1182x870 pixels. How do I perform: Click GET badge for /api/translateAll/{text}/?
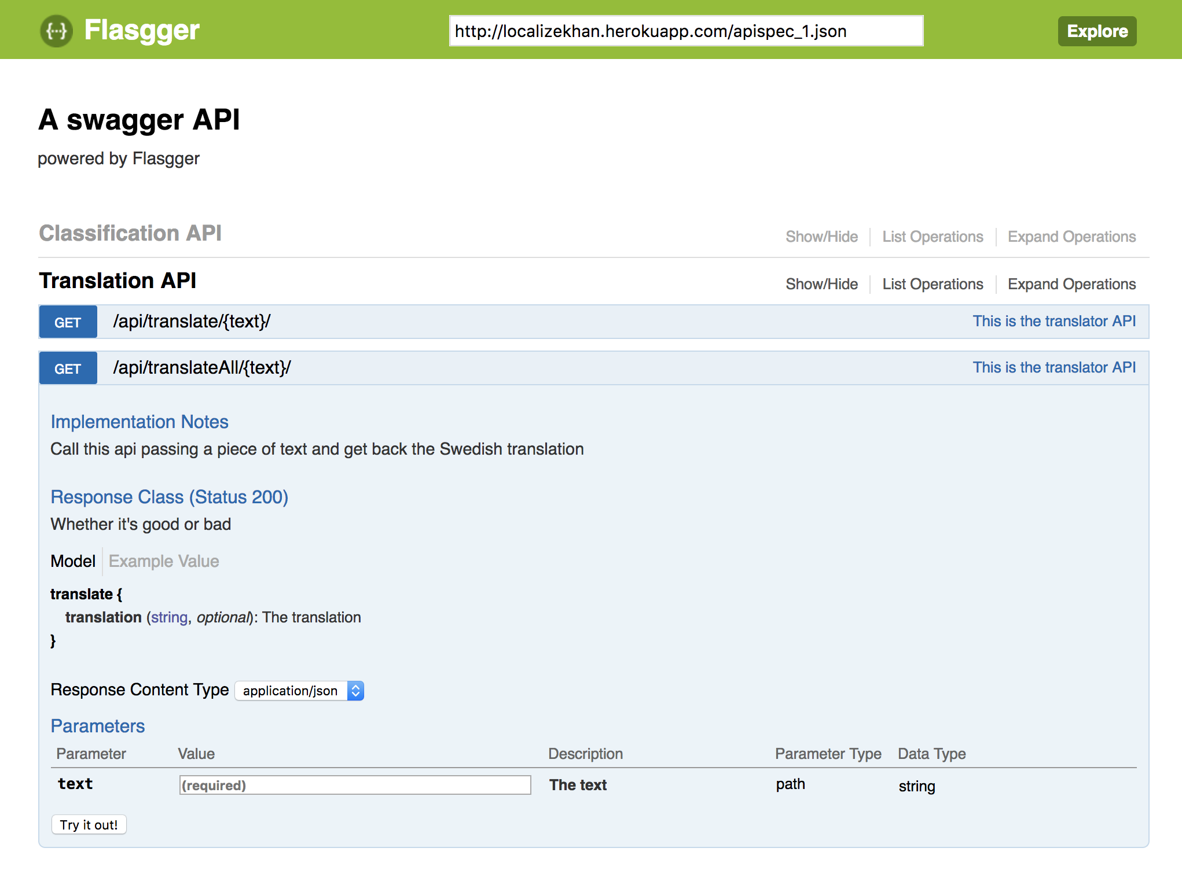coord(68,368)
